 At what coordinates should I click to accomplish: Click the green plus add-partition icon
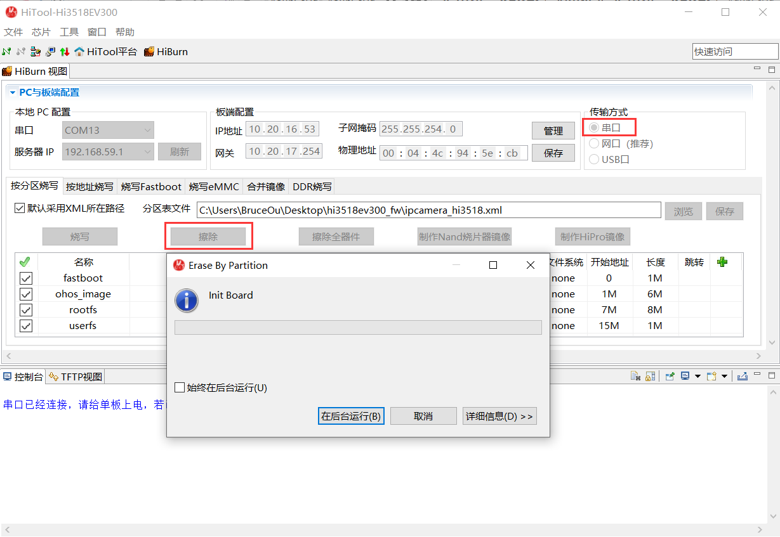722,262
